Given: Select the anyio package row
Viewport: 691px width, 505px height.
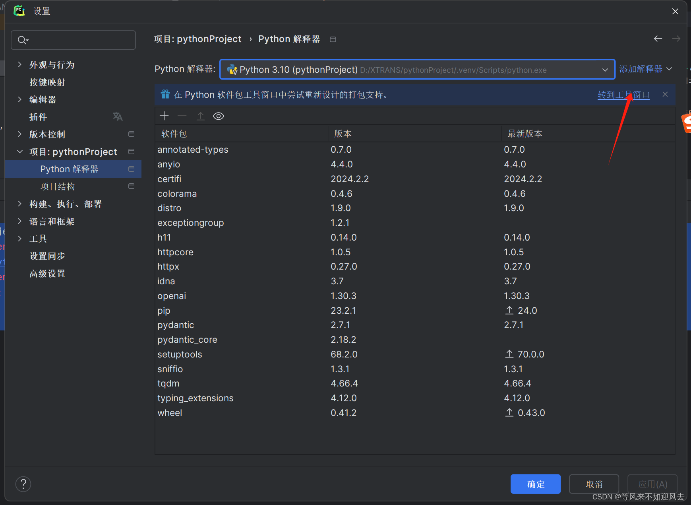Looking at the screenshot, I should click(415, 164).
